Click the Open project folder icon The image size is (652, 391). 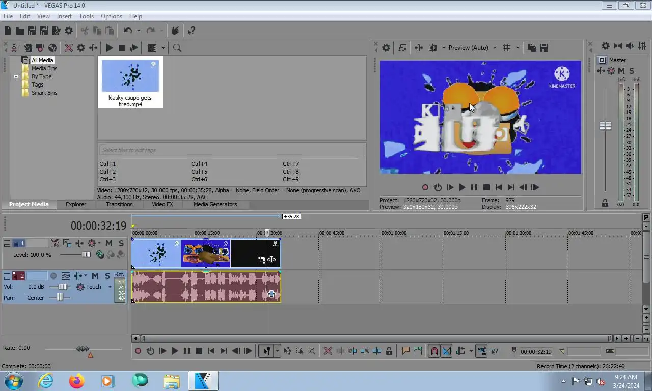pos(20,31)
